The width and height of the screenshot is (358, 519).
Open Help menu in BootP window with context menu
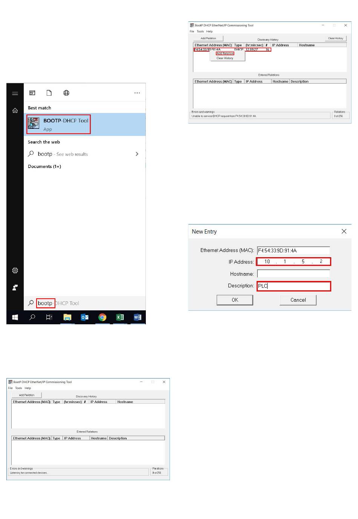click(209, 32)
